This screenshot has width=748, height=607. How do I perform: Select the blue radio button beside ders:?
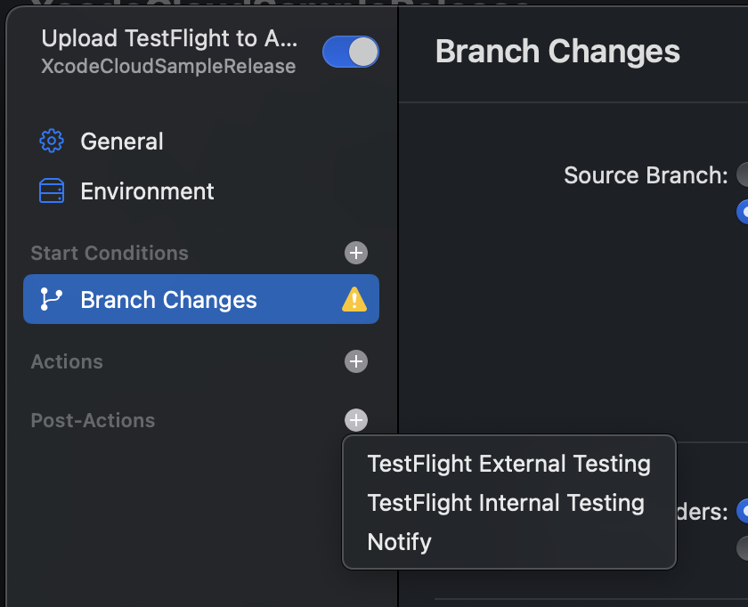(x=743, y=511)
